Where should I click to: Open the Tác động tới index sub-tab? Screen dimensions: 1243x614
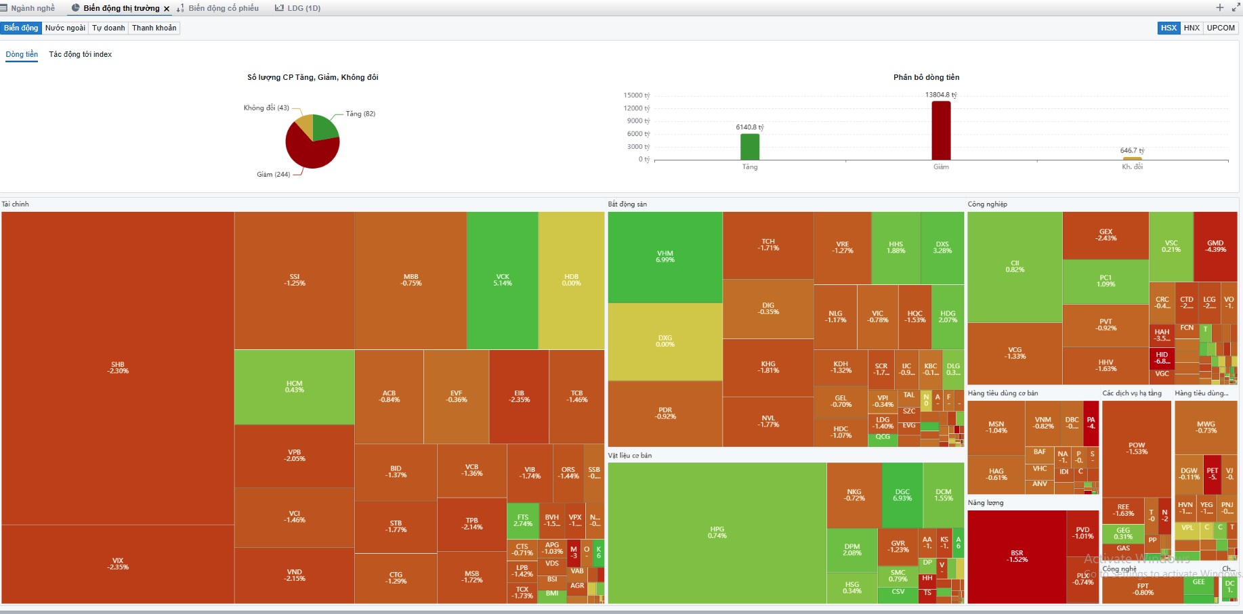click(x=80, y=54)
